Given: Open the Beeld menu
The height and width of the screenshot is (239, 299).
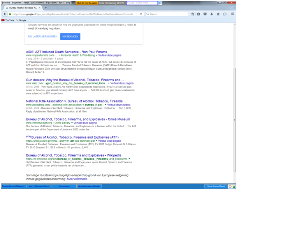Looking at the screenshot, I should pyautogui.click(x=26, y=3).
